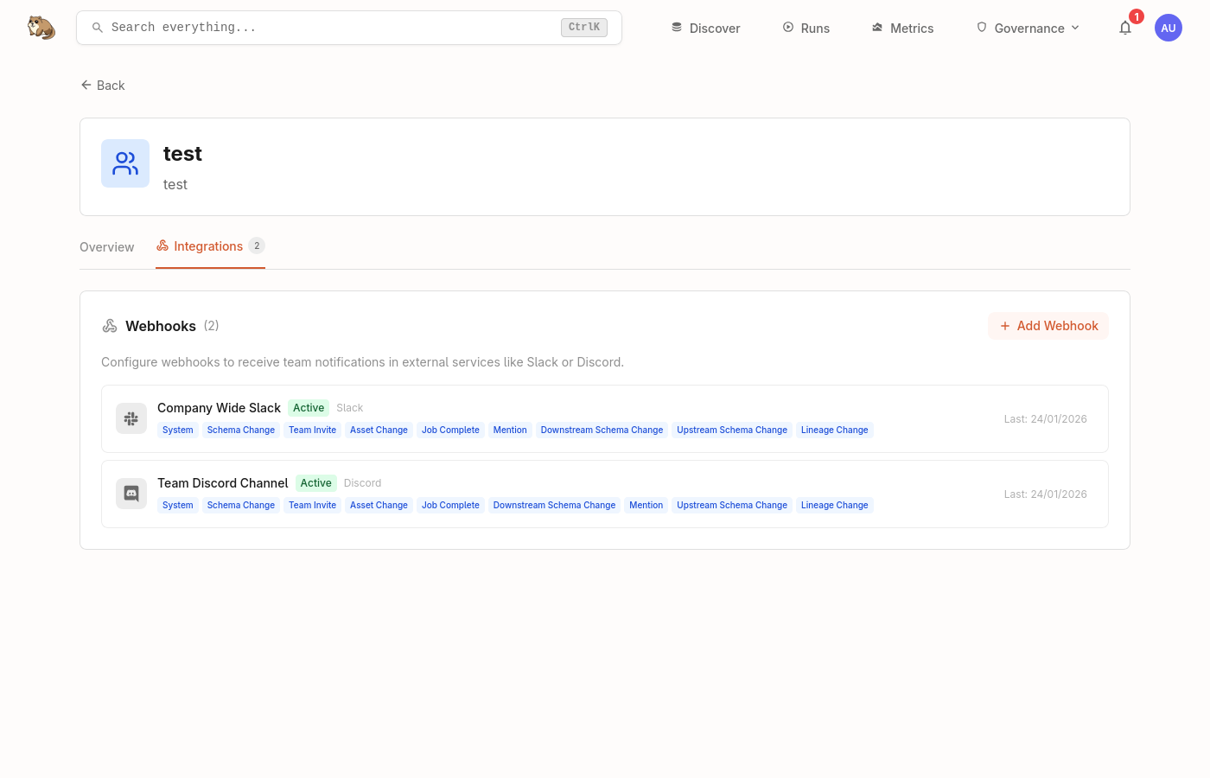1210x778 pixels.
Task: Click the team avatar icon on the test profile
Action: [125, 163]
